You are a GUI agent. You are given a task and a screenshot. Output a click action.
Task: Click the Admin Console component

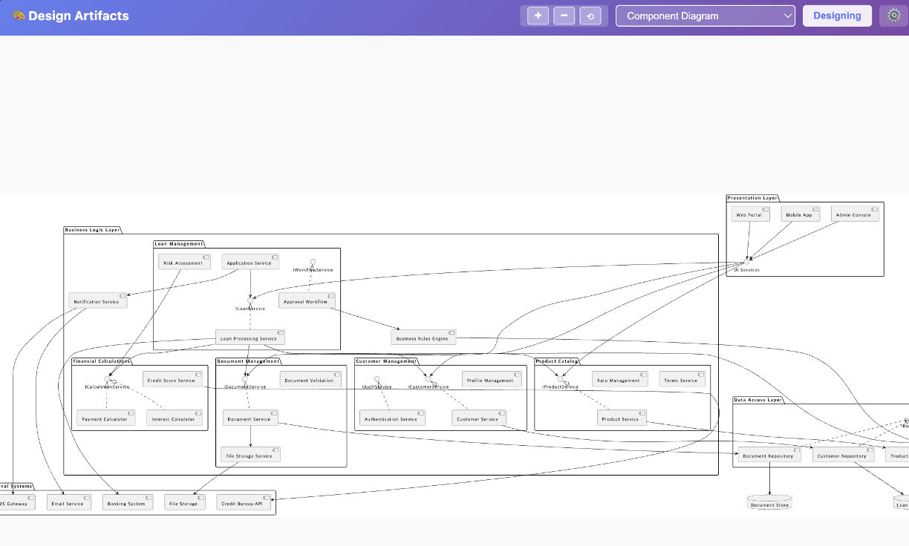pos(855,214)
